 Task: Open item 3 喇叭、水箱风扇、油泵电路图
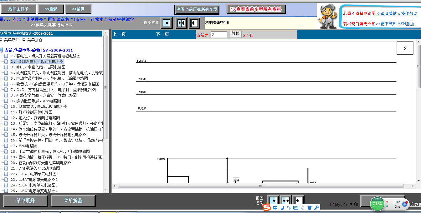[x=38, y=67]
